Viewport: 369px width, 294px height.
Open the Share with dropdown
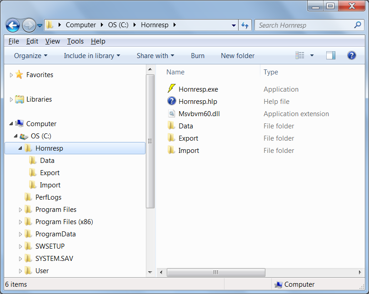[155, 56]
